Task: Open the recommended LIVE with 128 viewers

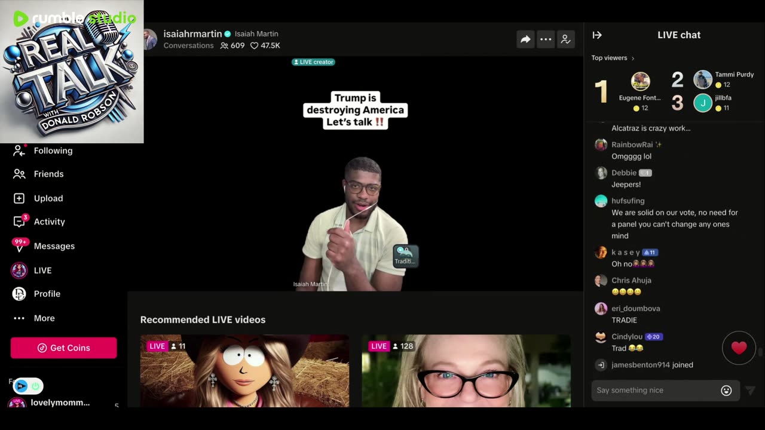Action: coord(466,371)
